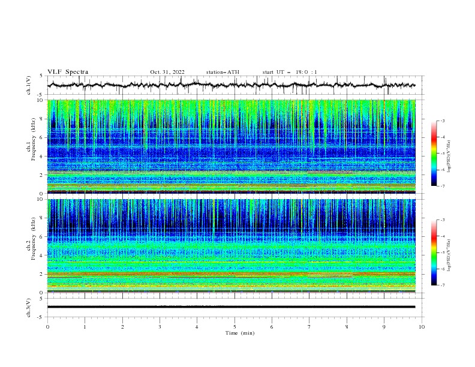Click the time axis tick label "0"
Screen dimensions: 475x367
tap(47, 327)
